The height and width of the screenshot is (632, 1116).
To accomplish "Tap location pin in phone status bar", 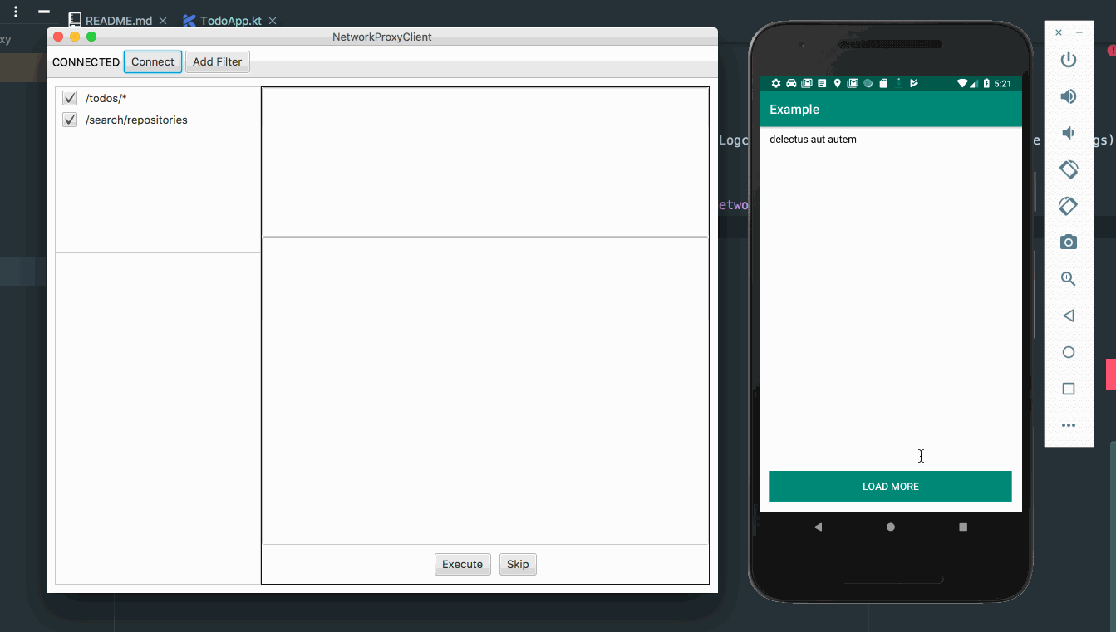I will pos(838,83).
